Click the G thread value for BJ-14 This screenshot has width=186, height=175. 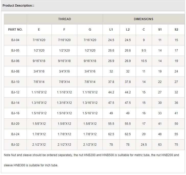click(x=90, y=103)
